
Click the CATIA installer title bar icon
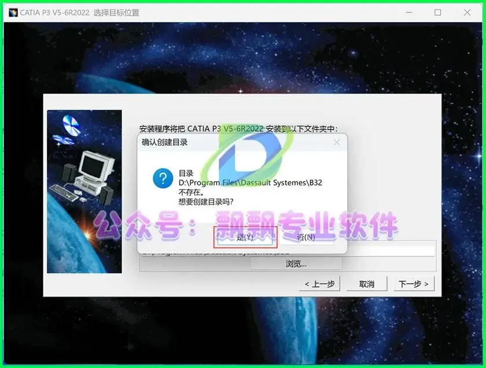[x=13, y=13]
